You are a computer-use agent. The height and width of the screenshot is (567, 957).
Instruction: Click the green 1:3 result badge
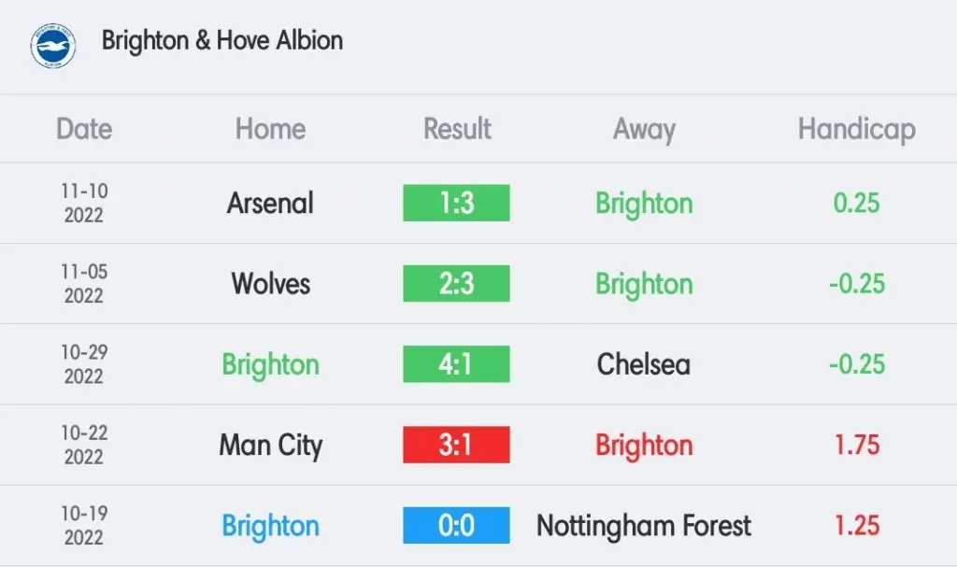[x=456, y=203]
